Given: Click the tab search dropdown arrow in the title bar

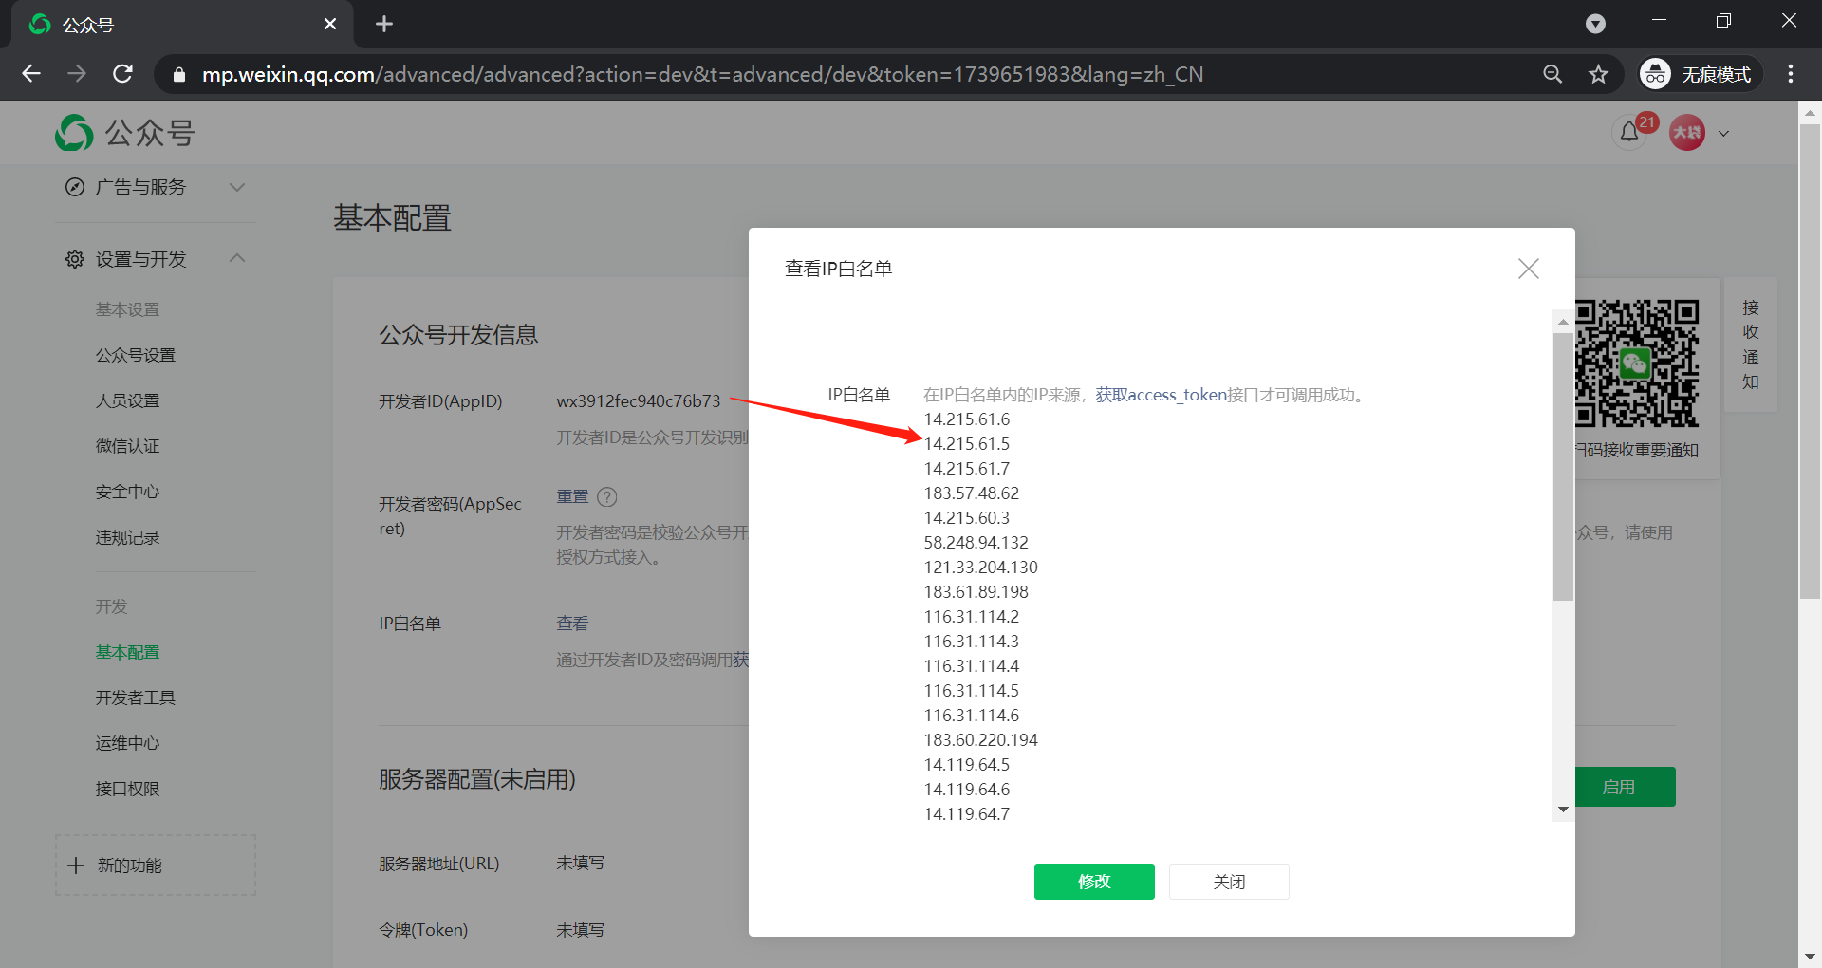Looking at the screenshot, I should pos(1596,24).
